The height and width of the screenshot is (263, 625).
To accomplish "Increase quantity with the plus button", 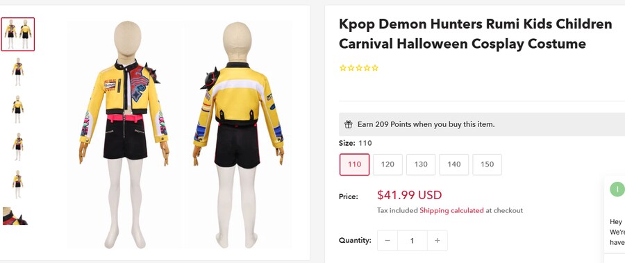I will click(x=437, y=241).
